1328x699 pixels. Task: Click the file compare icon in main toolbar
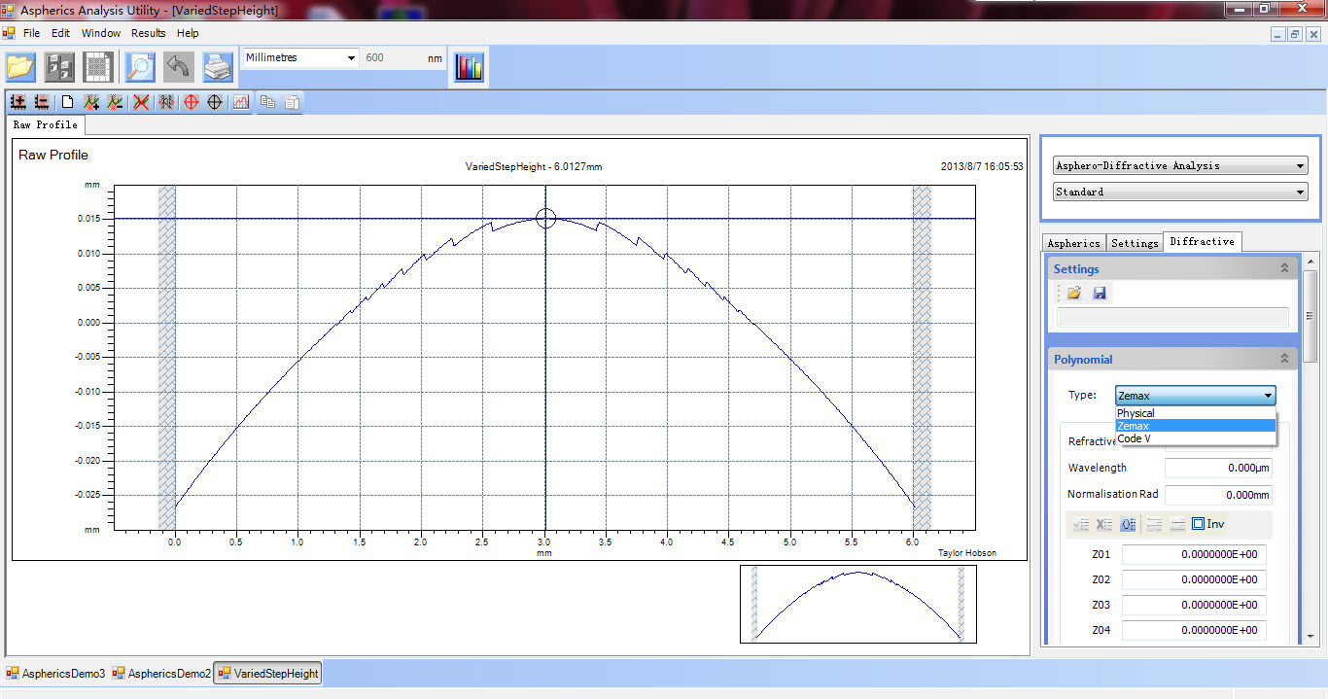click(60, 67)
